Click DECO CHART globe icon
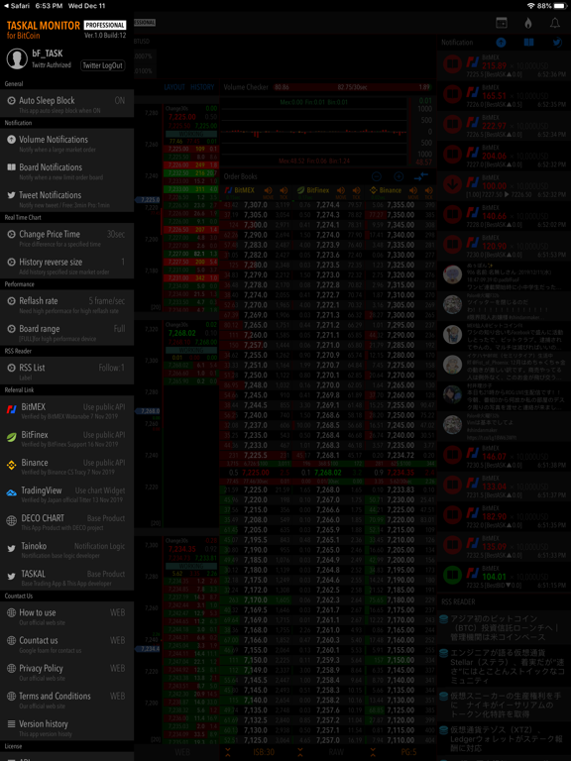Image resolution: width=571 pixels, height=761 pixels. (11, 521)
